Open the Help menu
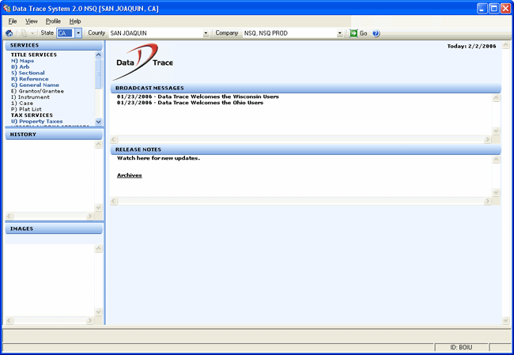Viewport: 514px width, 355px height. point(75,21)
